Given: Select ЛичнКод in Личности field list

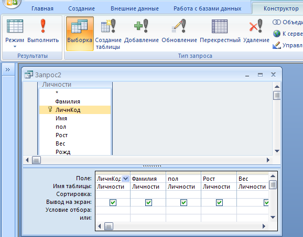Looking at the screenshot, I should pyautogui.click(x=75, y=110).
